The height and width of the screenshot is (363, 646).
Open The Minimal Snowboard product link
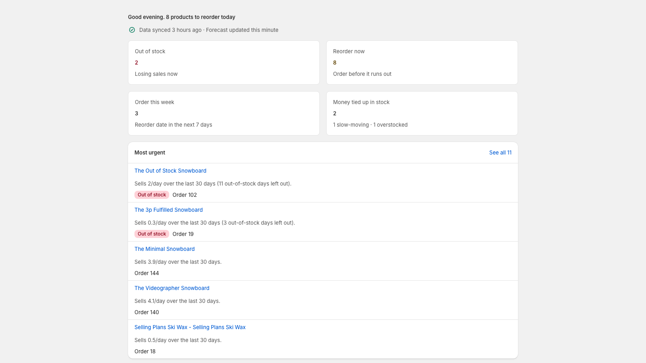click(x=164, y=249)
